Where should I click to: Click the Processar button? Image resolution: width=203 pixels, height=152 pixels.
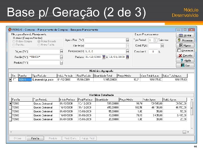tap(185, 40)
